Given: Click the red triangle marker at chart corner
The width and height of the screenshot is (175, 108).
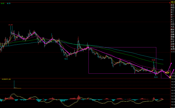Looking at the screenshot, I should tap(170, 3).
